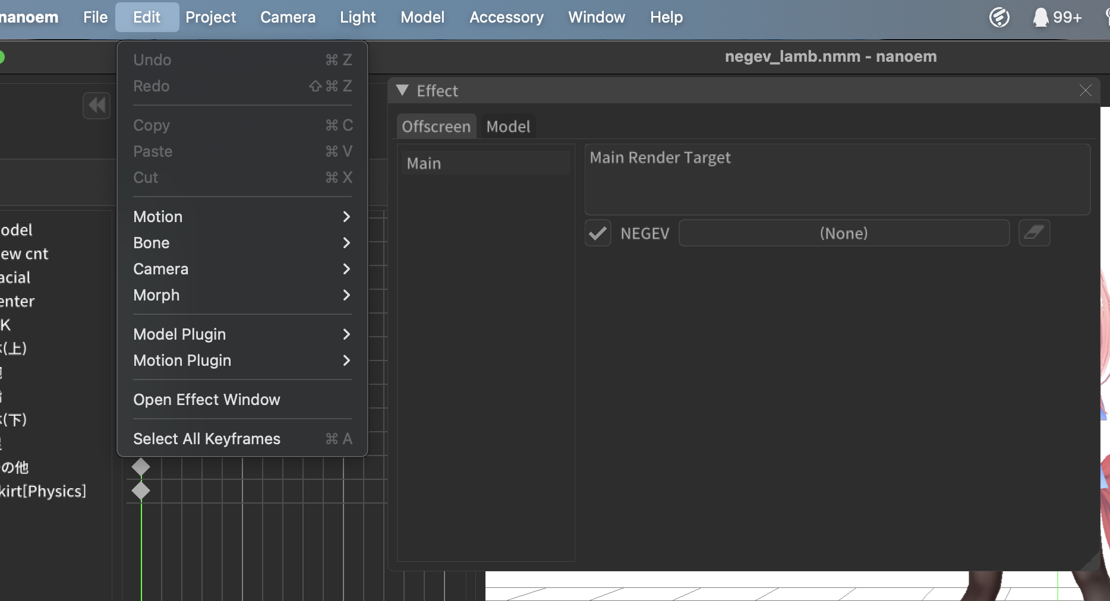Close the Effect window with X
This screenshot has width=1110, height=601.
coord(1085,90)
